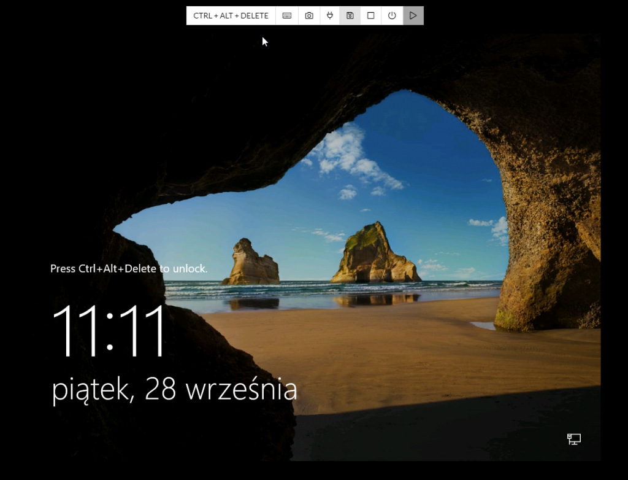The image size is (628, 480).
Task: Click the floppy disk save state icon
Action: [x=350, y=15]
